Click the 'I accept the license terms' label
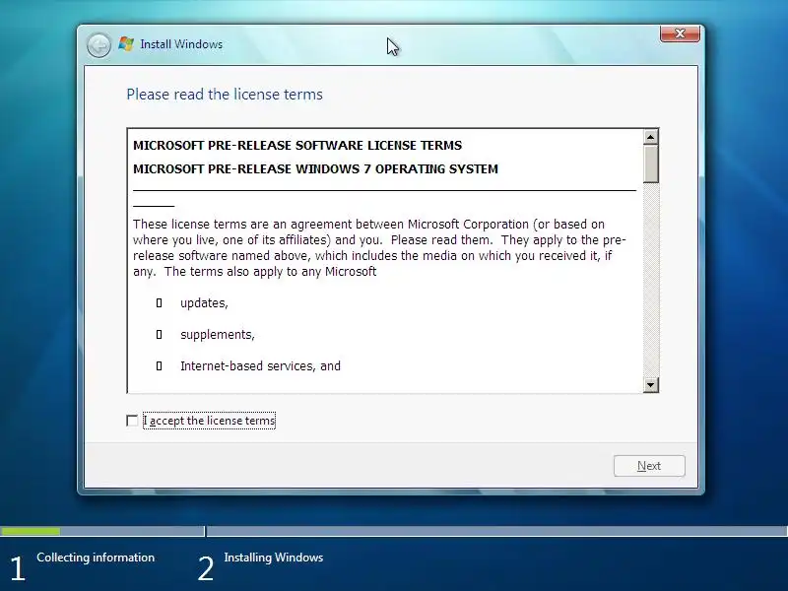Screen dimensions: 788x591 [209, 421]
